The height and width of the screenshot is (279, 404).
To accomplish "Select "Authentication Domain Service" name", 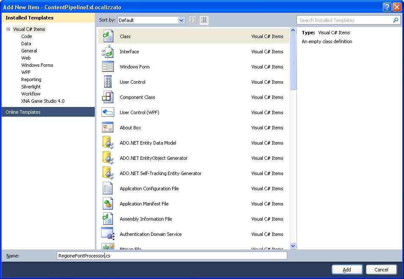I will pyautogui.click(x=151, y=234).
